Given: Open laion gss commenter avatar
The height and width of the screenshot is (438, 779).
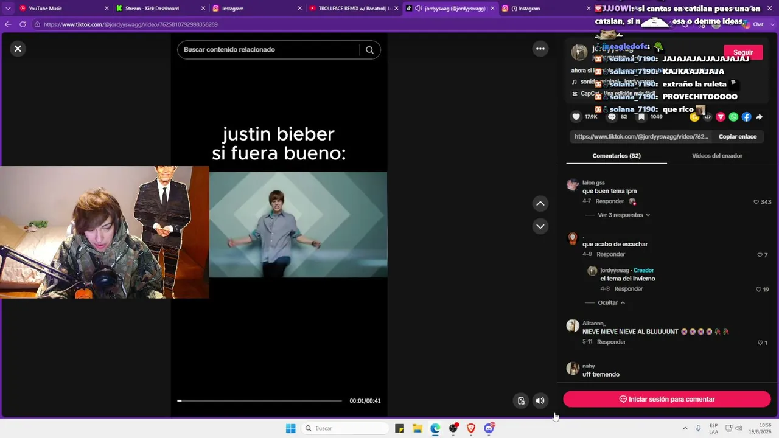Looking at the screenshot, I should (x=573, y=185).
